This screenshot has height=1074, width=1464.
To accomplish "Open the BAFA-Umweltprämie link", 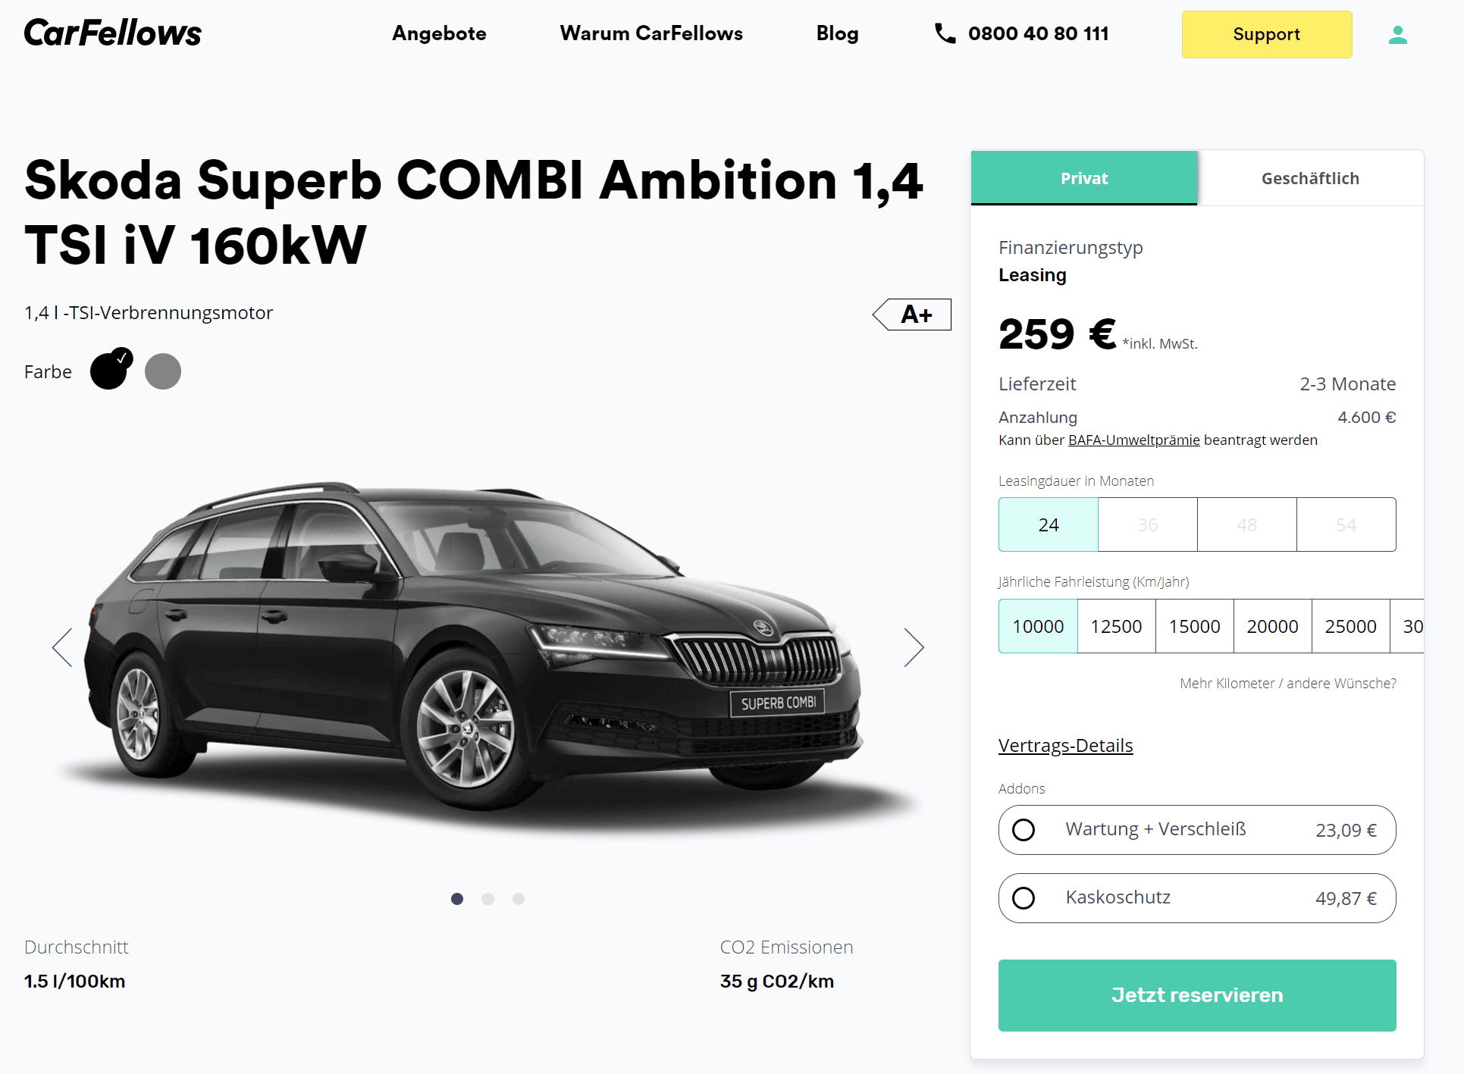I will coord(1133,440).
